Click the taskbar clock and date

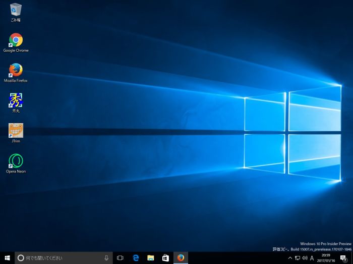click(x=327, y=258)
